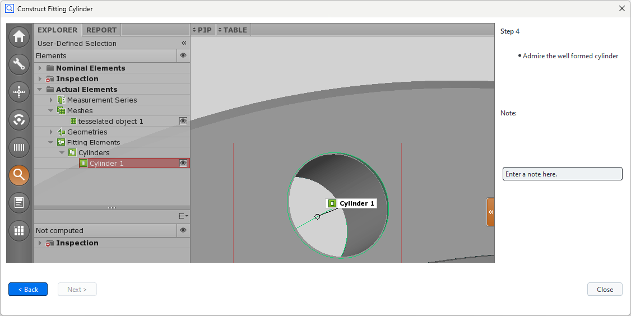
Task: Click the Home icon in left sidebar
Action: tap(19, 37)
